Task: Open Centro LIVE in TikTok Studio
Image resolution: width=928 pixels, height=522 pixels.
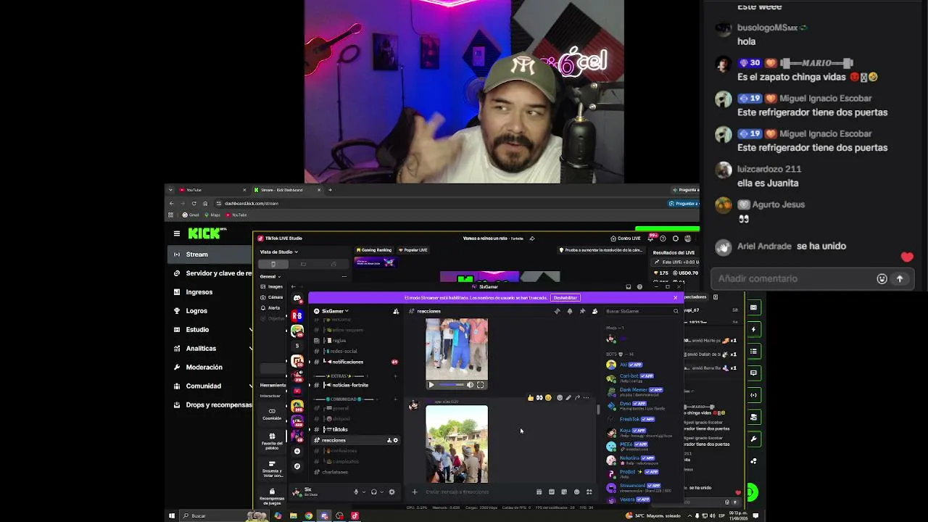Action: tap(626, 239)
